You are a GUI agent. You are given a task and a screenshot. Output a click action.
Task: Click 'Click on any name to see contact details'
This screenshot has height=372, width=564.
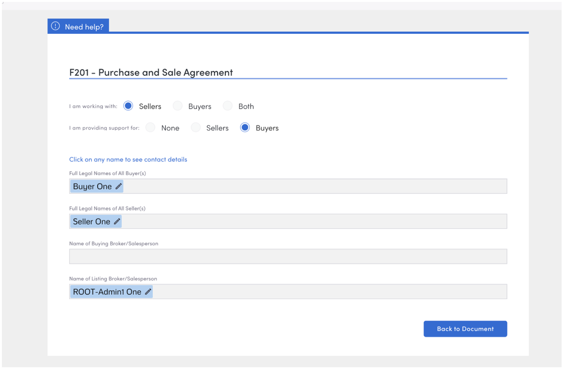click(128, 159)
